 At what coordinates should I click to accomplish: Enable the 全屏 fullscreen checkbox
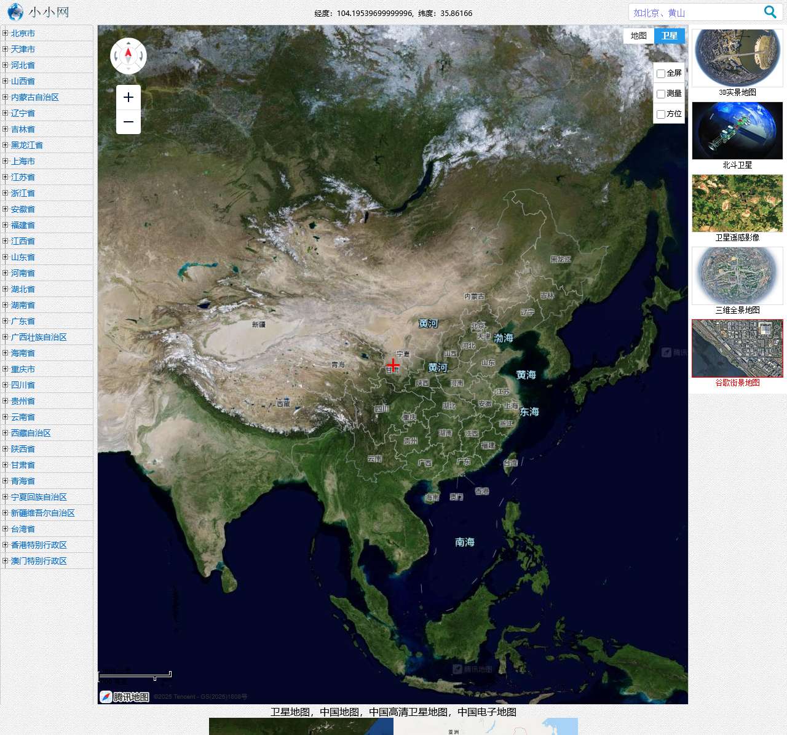tap(661, 74)
